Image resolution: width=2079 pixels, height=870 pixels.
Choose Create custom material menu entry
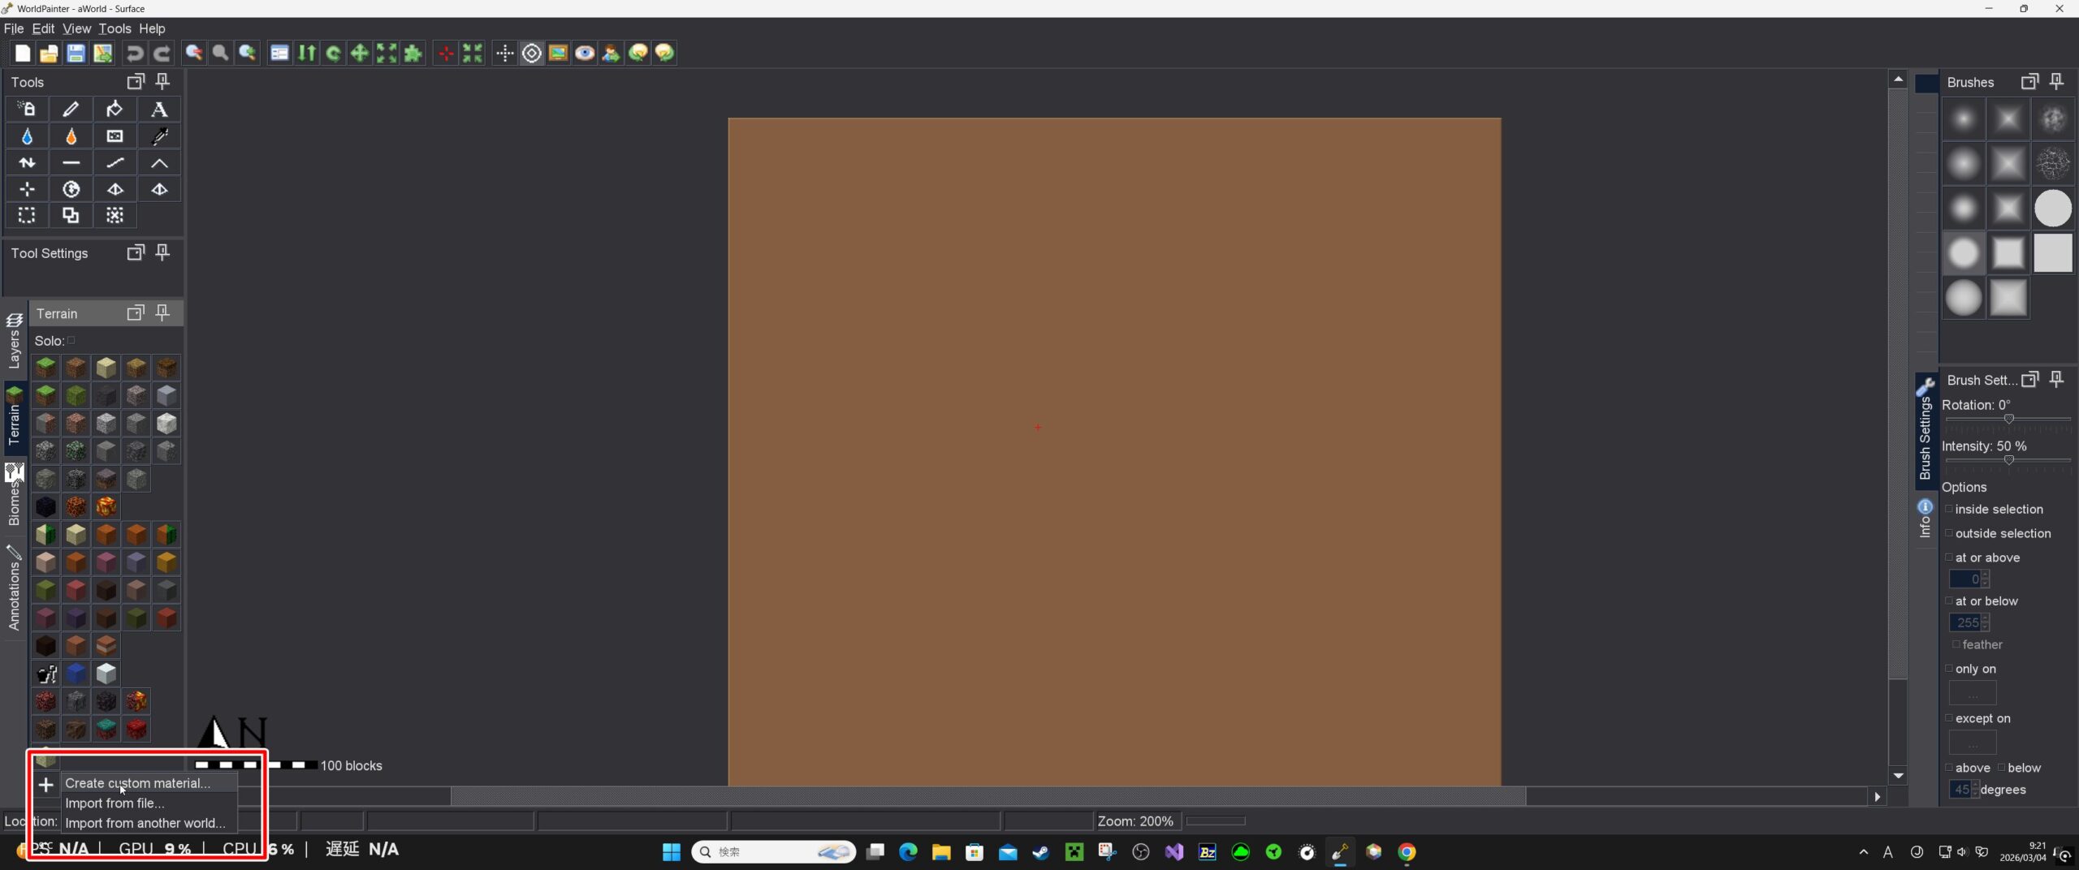pyautogui.click(x=137, y=783)
